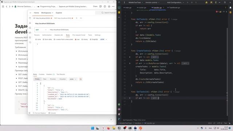Open the Params request tab
This screenshot has width=233, height=131.
[37, 35]
